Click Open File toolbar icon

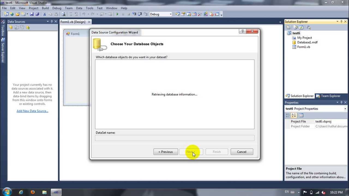click(x=17, y=14)
